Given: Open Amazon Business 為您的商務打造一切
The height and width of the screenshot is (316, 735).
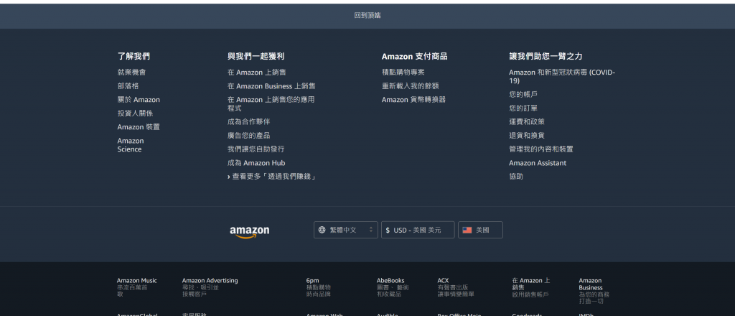Looking at the screenshot, I should point(594,291).
